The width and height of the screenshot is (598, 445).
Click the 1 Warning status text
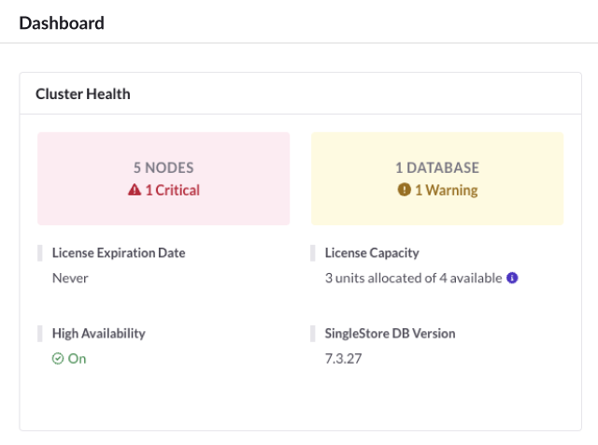(x=447, y=190)
